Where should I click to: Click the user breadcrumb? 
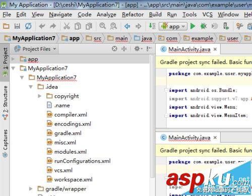click(x=229, y=38)
